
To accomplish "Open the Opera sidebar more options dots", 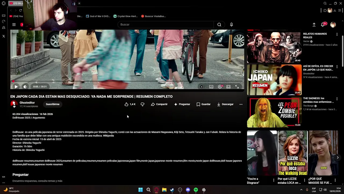I will pyautogui.click(x=3, y=182).
